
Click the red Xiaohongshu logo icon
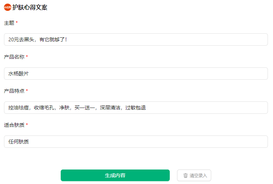click(8, 7)
